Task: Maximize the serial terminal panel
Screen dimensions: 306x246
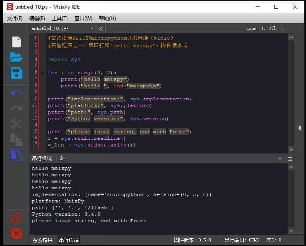Action: pos(290,159)
